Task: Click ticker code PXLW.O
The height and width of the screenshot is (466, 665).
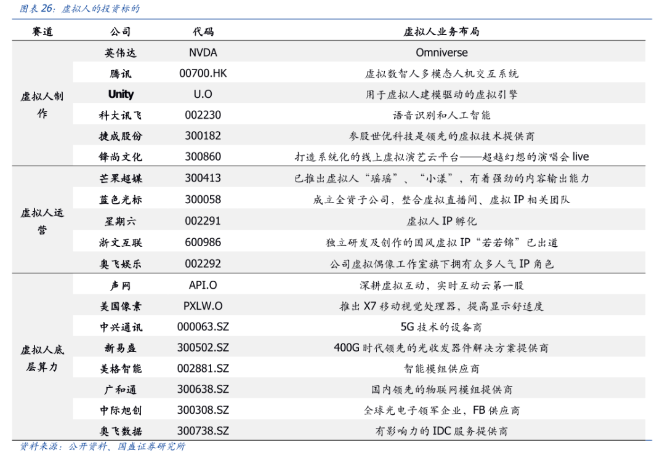Action: [x=203, y=306]
